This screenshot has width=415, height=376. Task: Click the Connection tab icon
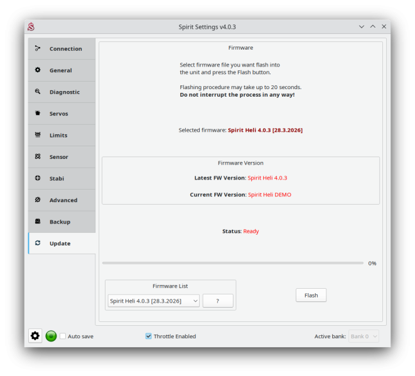[38, 48]
